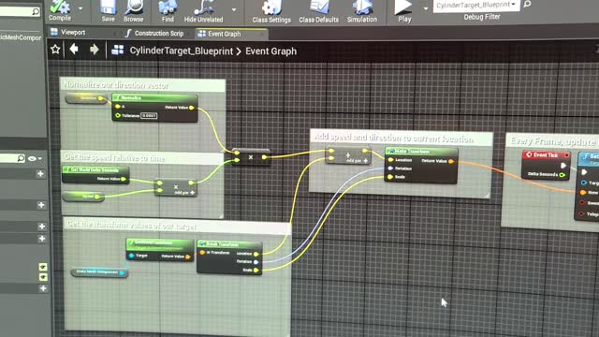
Task: Save the blueprint using the Save icon
Action: click(x=109, y=11)
